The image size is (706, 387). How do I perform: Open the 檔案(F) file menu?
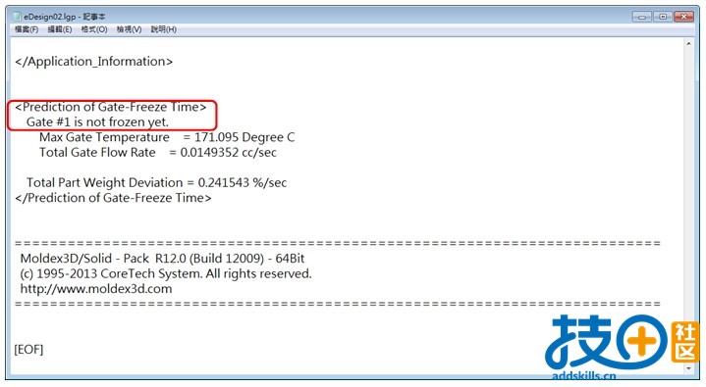[x=27, y=29]
